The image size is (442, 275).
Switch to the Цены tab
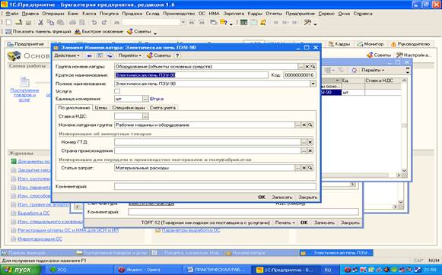tap(101, 108)
